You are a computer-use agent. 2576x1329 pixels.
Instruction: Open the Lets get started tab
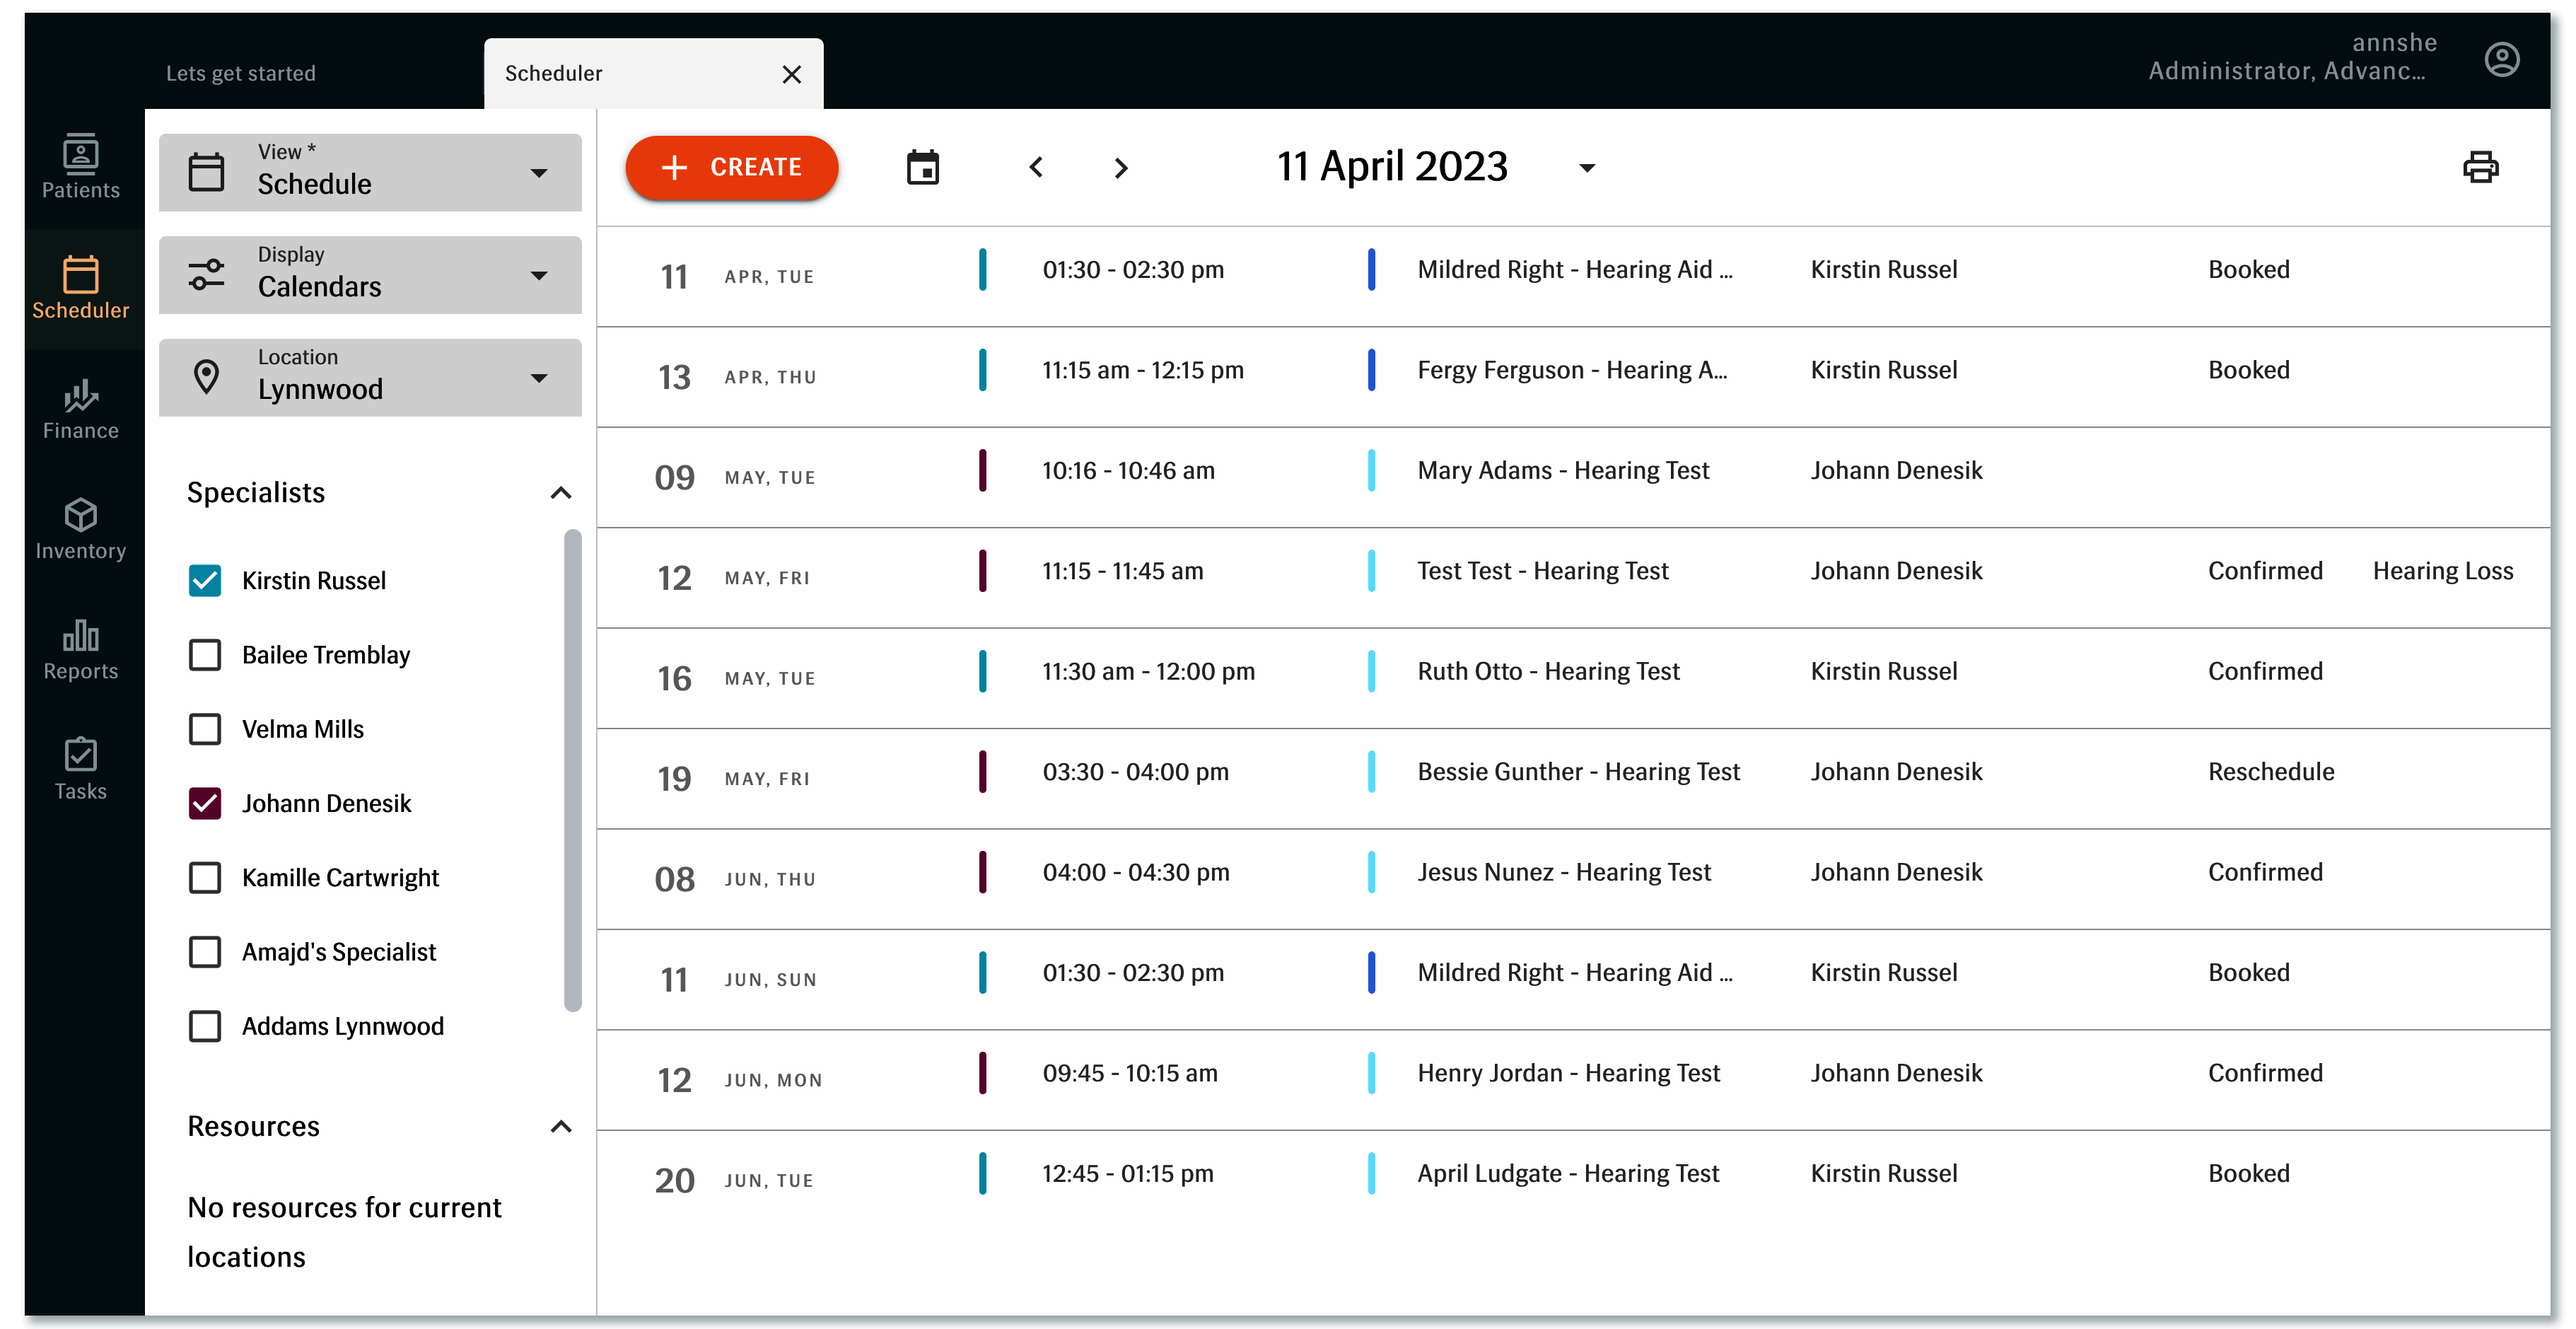coord(240,72)
